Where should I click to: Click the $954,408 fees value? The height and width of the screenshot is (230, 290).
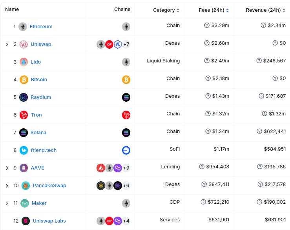tap(218, 167)
